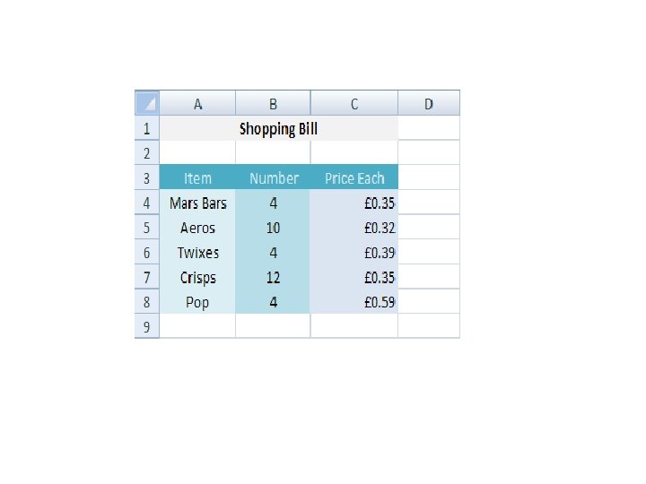Select the Twixes price cell £0.39
Image resolution: width=646 pixels, height=484 pixels.
tap(354, 252)
